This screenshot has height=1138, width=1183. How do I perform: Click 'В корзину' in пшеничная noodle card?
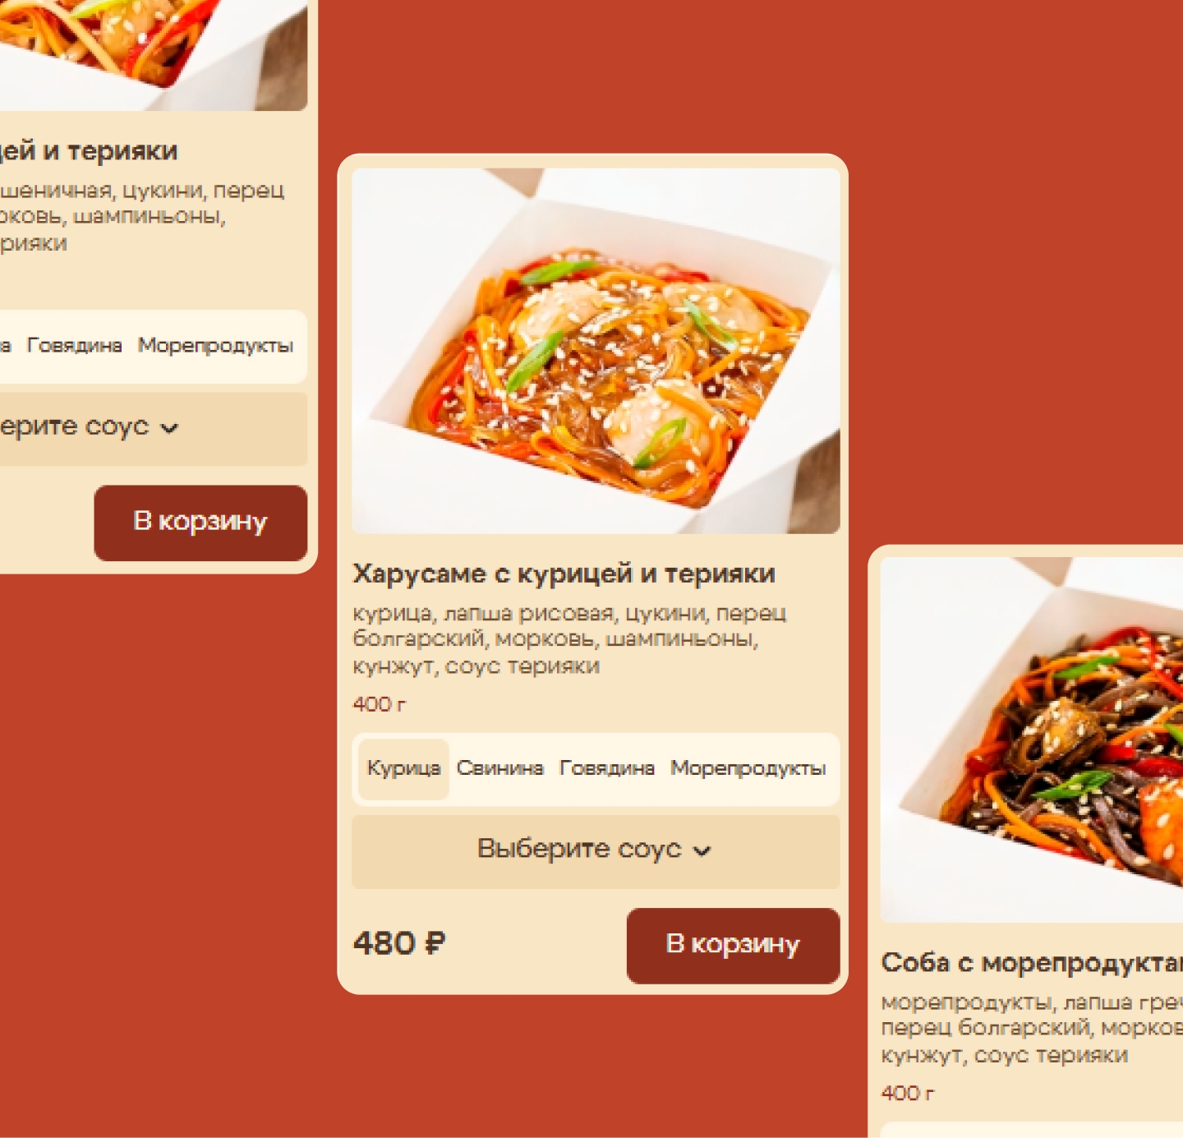200,523
